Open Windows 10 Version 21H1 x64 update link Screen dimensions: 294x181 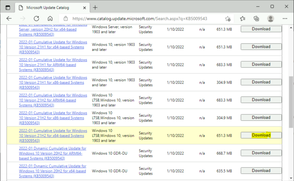click(53, 47)
